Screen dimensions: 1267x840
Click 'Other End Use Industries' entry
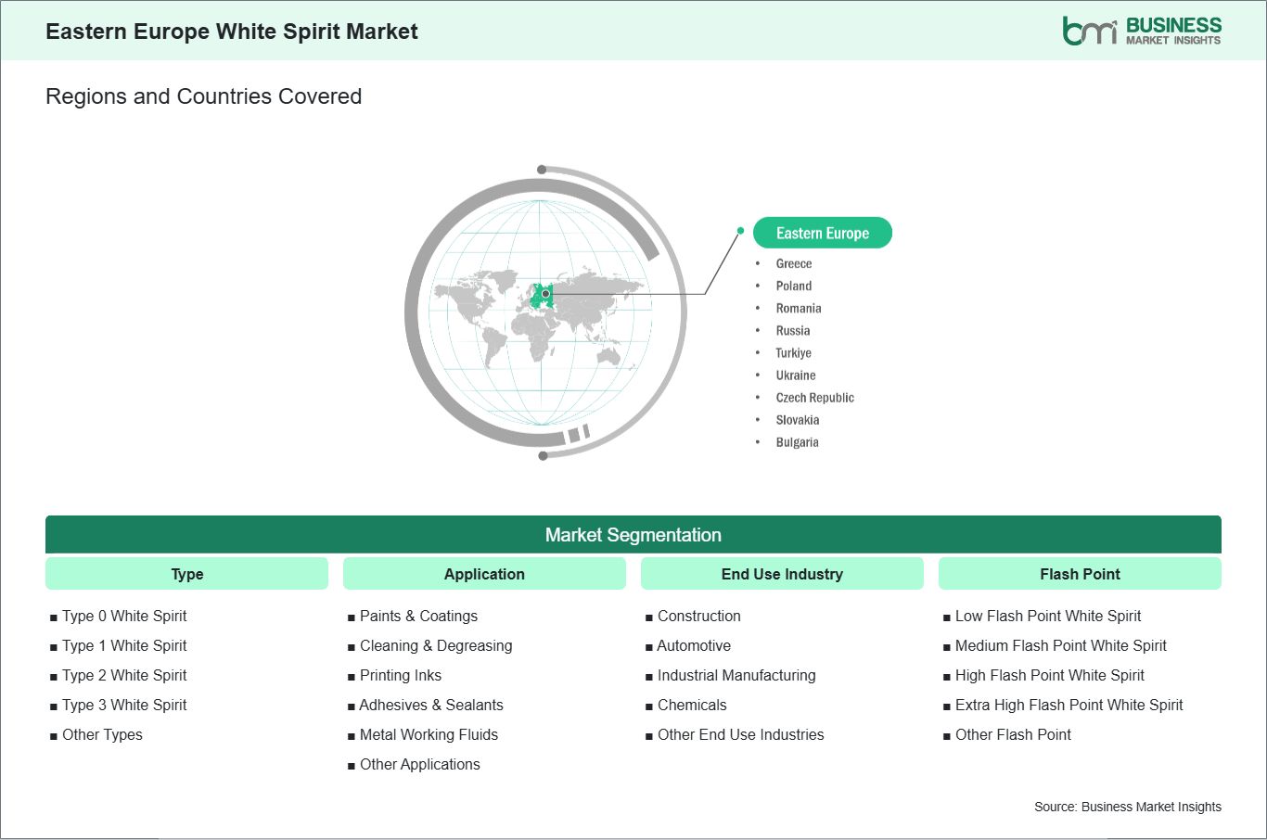tap(741, 734)
